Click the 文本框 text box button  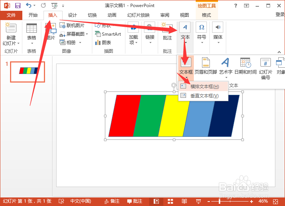(186, 68)
